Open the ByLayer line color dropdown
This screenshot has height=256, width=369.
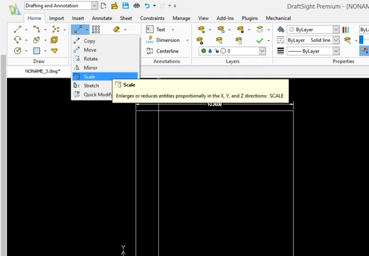(336, 29)
